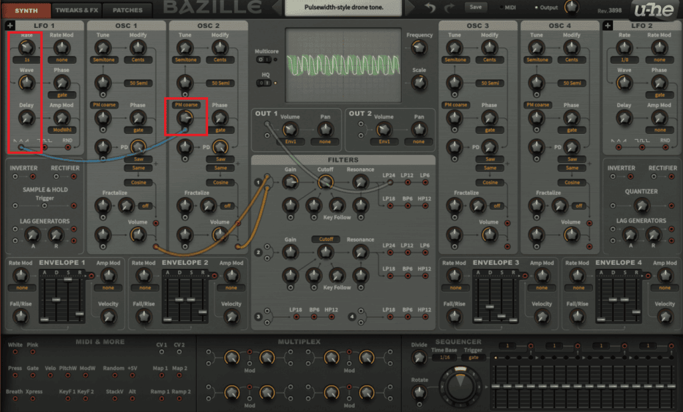The image size is (683, 412).
Task: Click the previous preset arrow left of patch name
Action: click(277, 8)
